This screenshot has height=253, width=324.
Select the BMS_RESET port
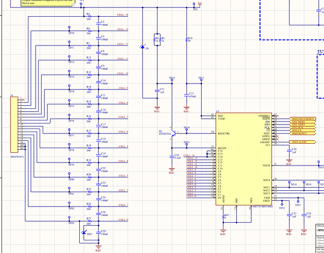pyautogui.click(x=303, y=134)
